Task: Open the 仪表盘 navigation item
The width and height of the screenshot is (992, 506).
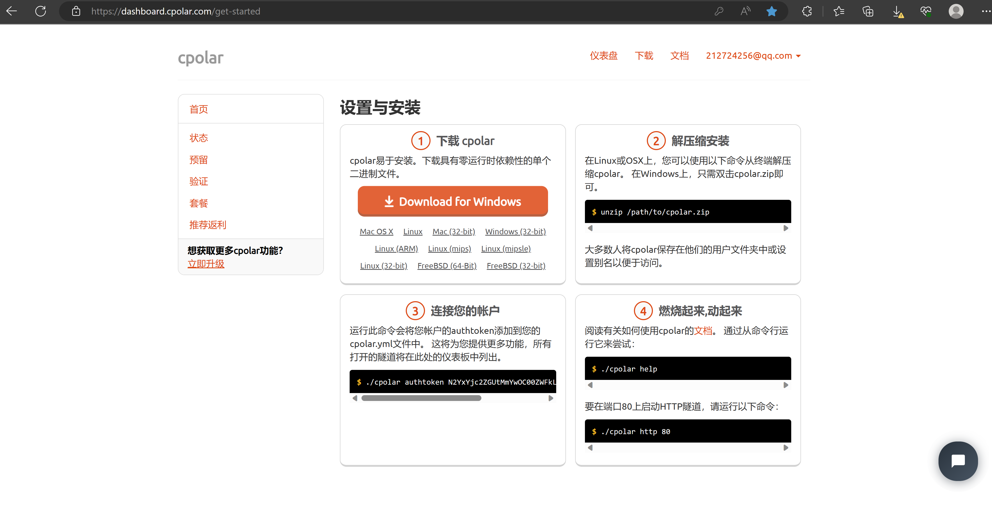Action: [603, 56]
